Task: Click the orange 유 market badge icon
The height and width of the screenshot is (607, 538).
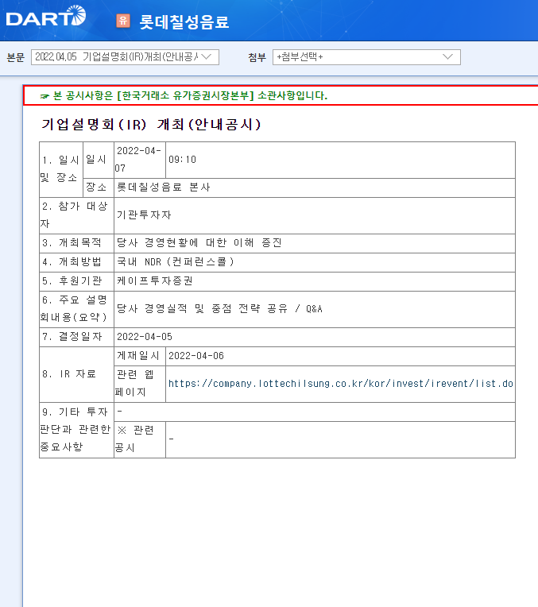Action: [123, 21]
